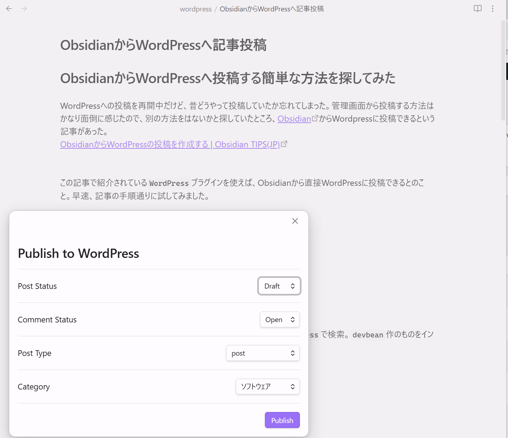Click the vertical scrollbar on the right
The width and height of the screenshot is (508, 438).
point(503,71)
